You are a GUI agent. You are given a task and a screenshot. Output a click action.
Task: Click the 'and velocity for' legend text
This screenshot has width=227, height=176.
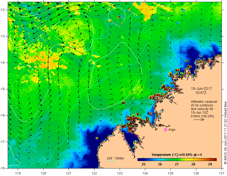(202, 109)
